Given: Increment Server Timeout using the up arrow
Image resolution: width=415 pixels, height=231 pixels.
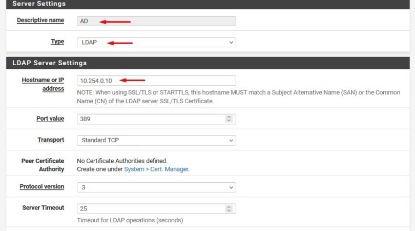Looking at the screenshot, I should (229, 207).
